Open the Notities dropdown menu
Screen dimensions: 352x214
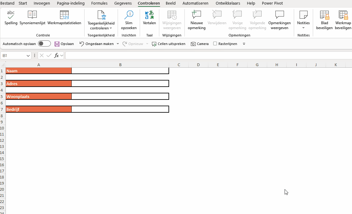(303, 28)
